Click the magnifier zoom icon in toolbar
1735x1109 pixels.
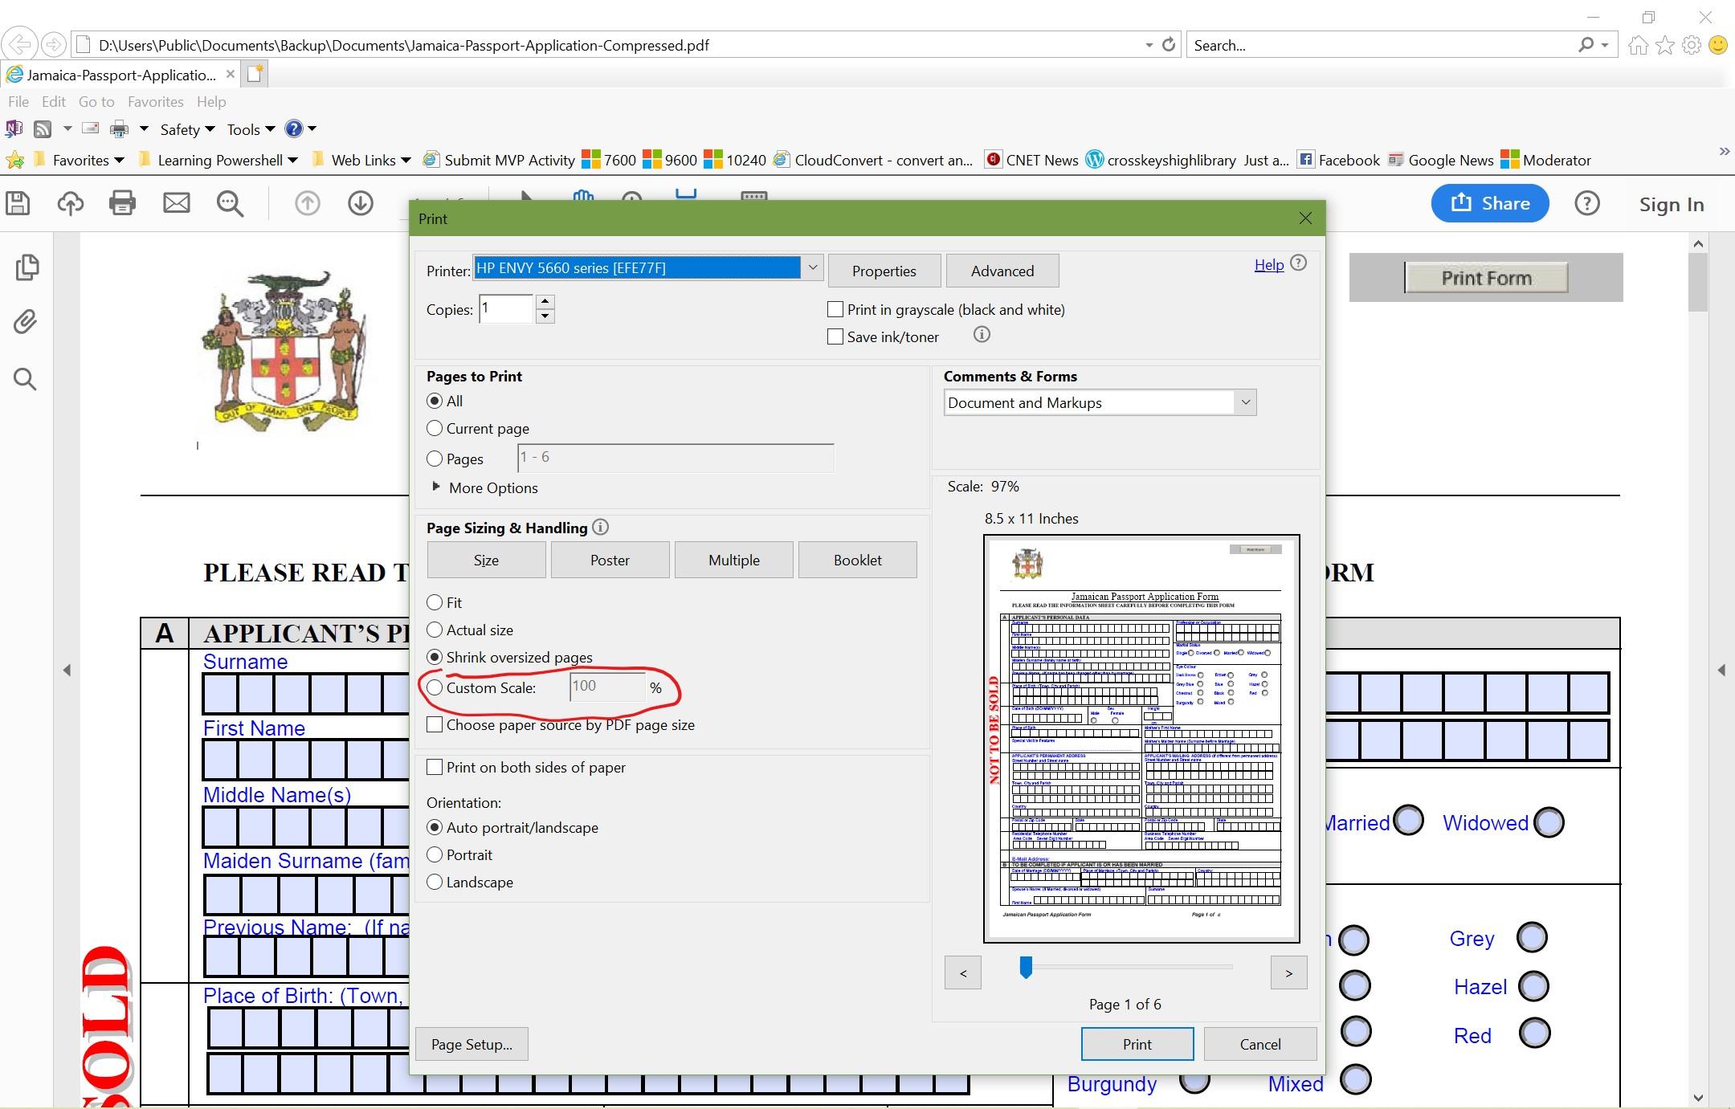[230, 204]
